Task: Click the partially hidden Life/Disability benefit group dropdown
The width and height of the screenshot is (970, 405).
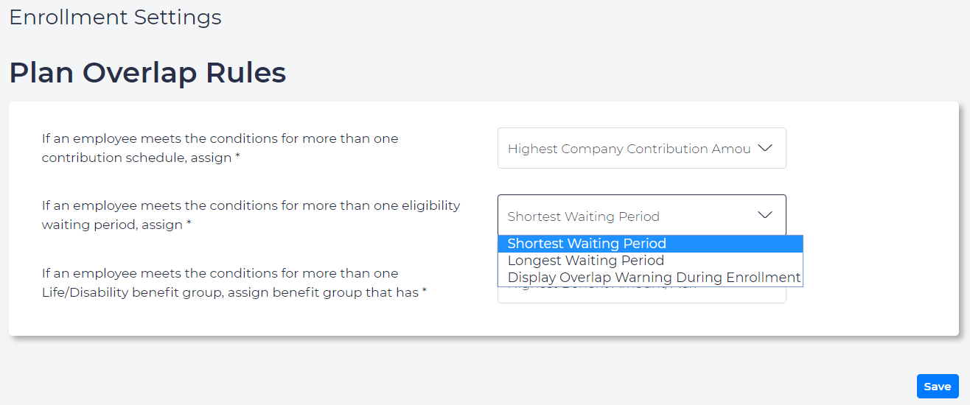Action: click(x=641, y=295)
